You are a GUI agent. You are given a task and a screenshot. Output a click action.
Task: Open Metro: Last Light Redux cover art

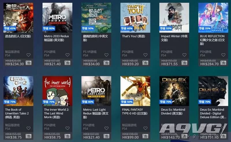click(96, 91)
